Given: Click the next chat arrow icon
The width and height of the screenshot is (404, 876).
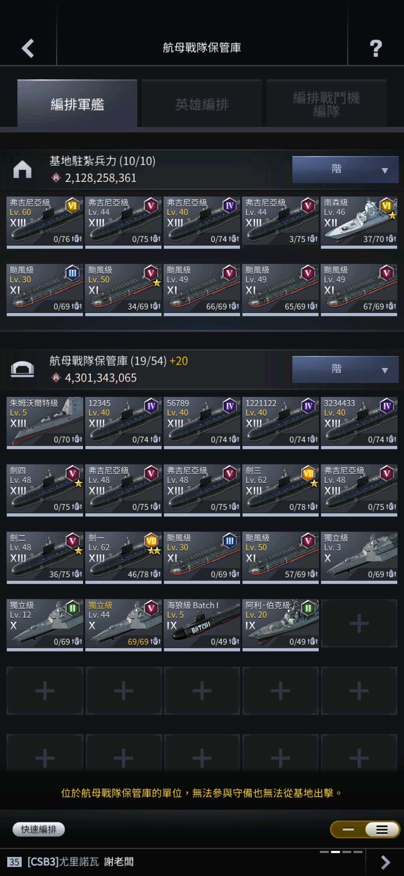Looking at the screenshot, I should (385, 863).
